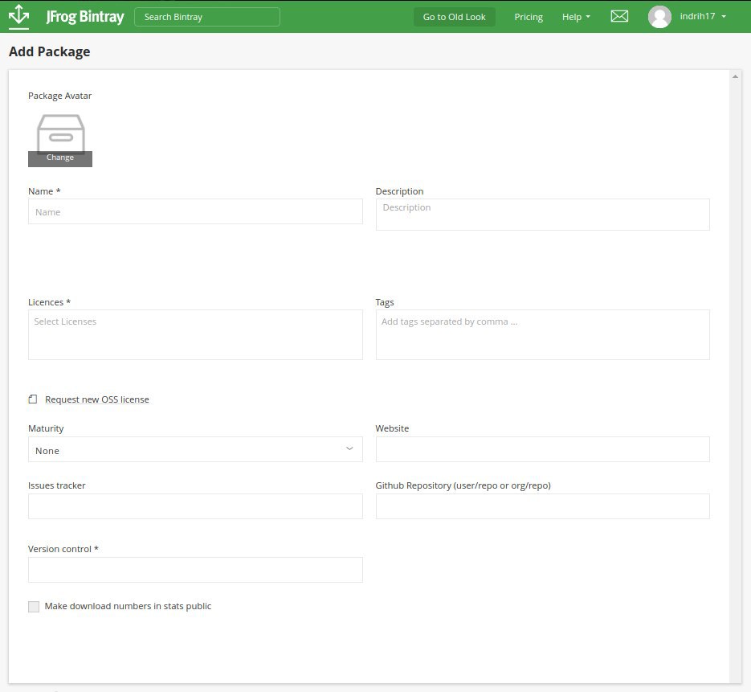Click the scrollbar up arrow
This screenshot has width=751, height=692.
(x=735, y=76)
